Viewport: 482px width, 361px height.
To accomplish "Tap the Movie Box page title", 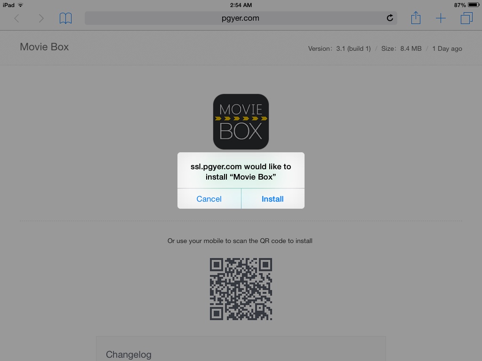I will tap(44, 47).
